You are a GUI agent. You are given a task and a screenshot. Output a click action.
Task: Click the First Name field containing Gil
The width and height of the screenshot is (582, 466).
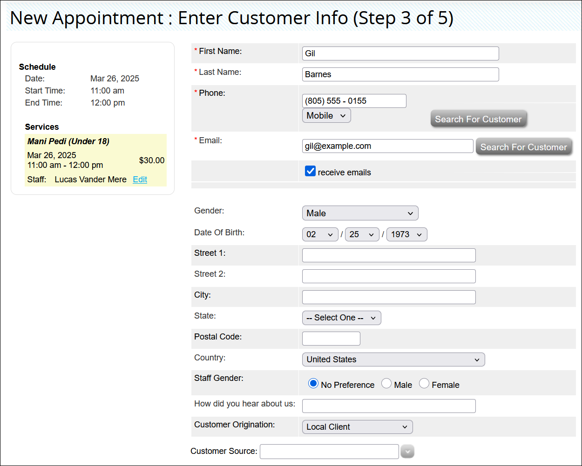pos(400,53)
